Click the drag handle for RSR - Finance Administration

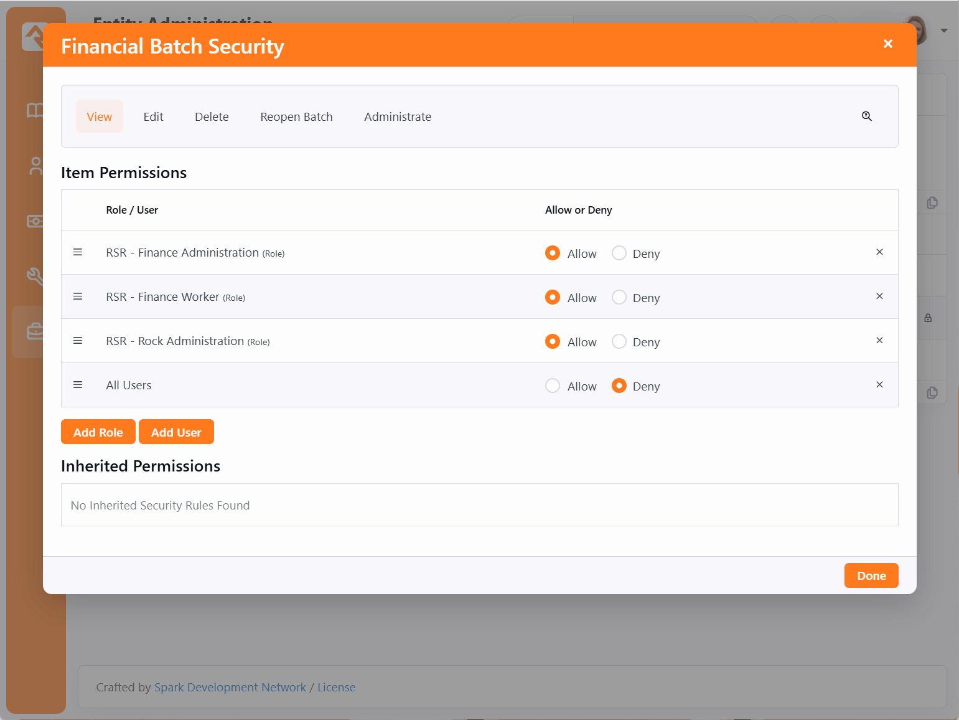(78, 252)
